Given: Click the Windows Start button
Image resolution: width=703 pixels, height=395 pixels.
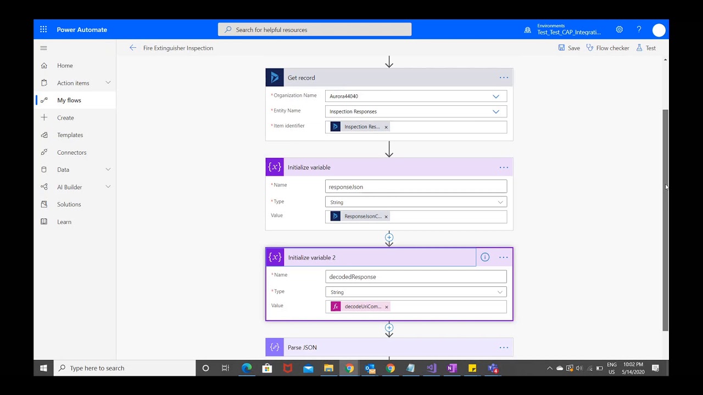Looking at the screenshot, I should (43, 368).
